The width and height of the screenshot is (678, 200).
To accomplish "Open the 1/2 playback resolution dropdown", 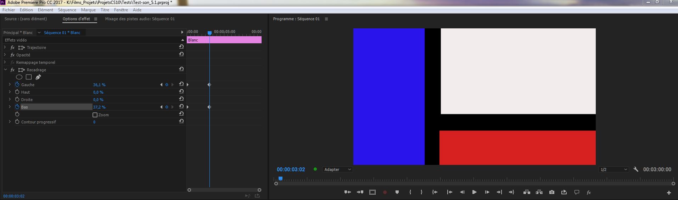I will (x=613, y=170).
